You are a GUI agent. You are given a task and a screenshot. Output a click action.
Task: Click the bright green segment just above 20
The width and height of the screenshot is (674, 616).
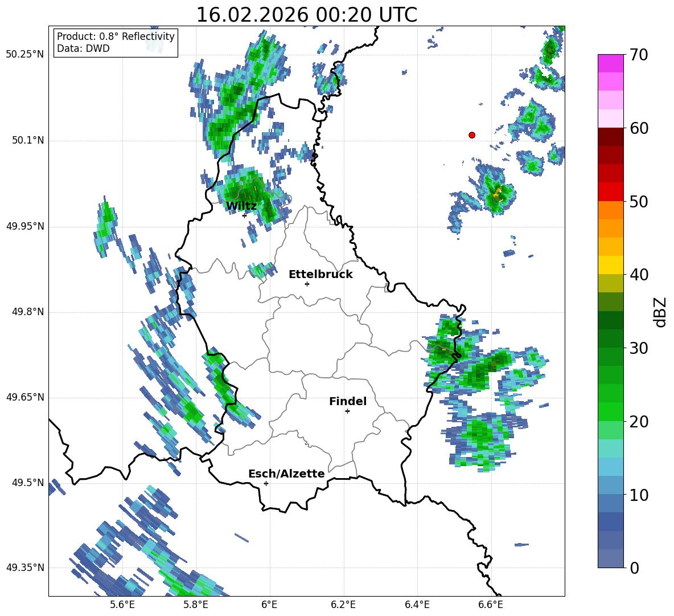[610, 411]
